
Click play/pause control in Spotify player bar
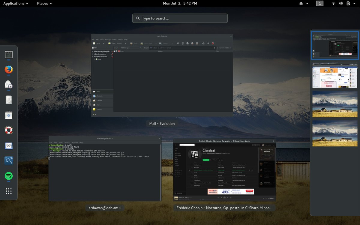pos(224,198)
